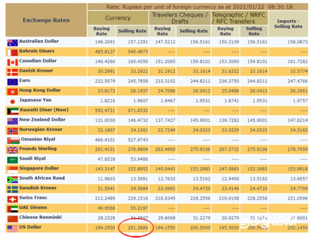This screenshot has width=313, height=238.
Task: Select the Currency column header
Action: (x=118, y=18)
